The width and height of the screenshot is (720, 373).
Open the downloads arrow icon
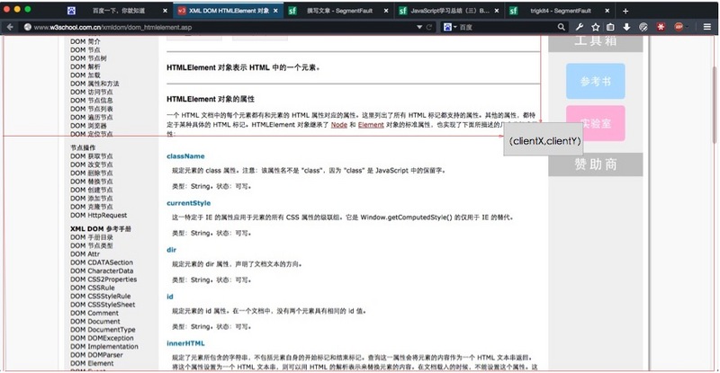[x=626, y=27]
